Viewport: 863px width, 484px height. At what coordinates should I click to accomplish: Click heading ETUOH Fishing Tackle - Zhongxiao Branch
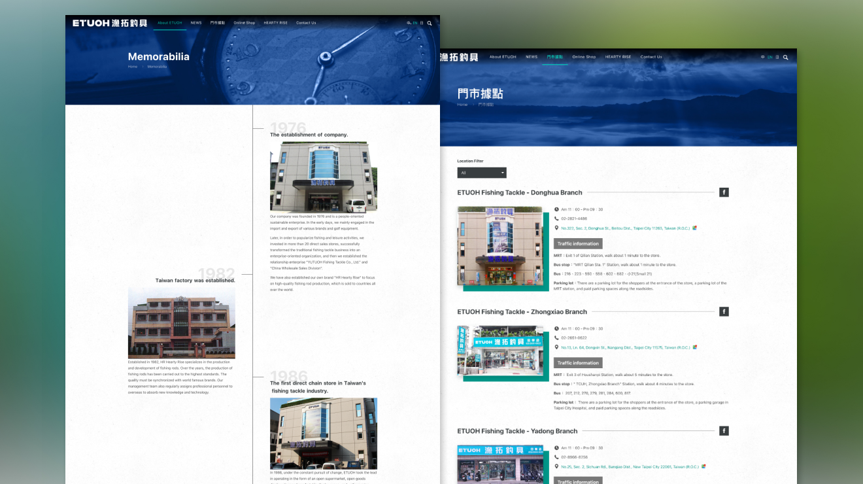pos(522,311)
